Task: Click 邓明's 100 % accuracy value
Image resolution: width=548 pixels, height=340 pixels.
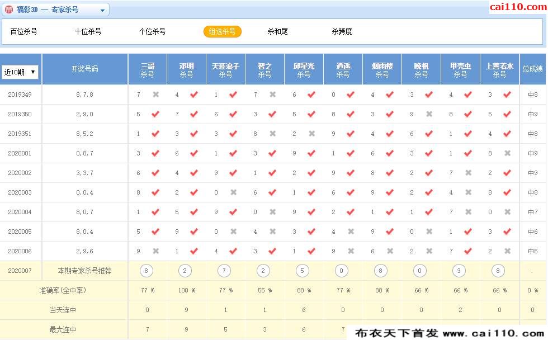Action: click(x=187, y=290)
